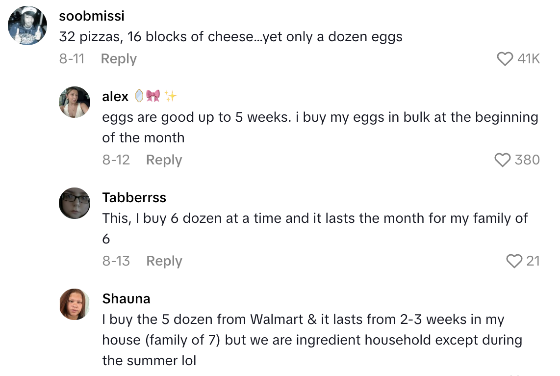Like soobmissi's comment with the heart icon
560x376 pixels.
505,58
